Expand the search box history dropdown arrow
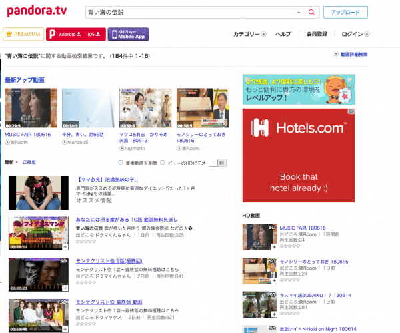Image resolution: width=400 pixels, height=333 pixels. (299, 13)
